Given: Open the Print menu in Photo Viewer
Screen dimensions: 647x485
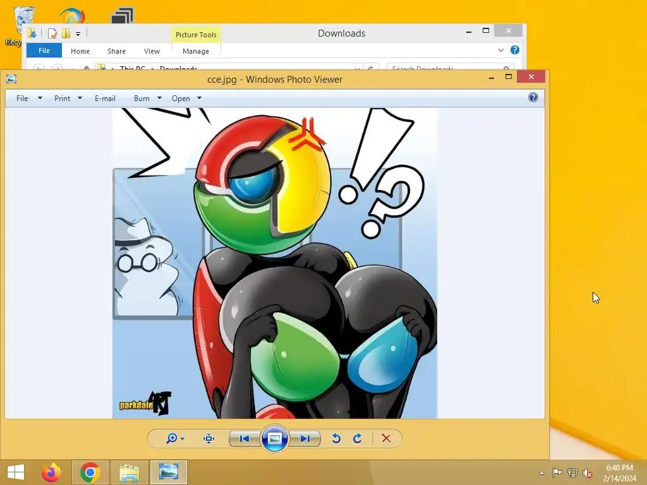Looking at the screenshot, I should tap(63, 98).
